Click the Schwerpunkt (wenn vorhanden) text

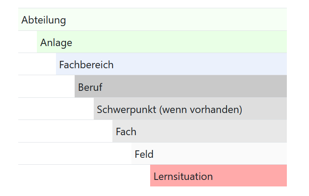pyautogui.click(x=169, y=110)
